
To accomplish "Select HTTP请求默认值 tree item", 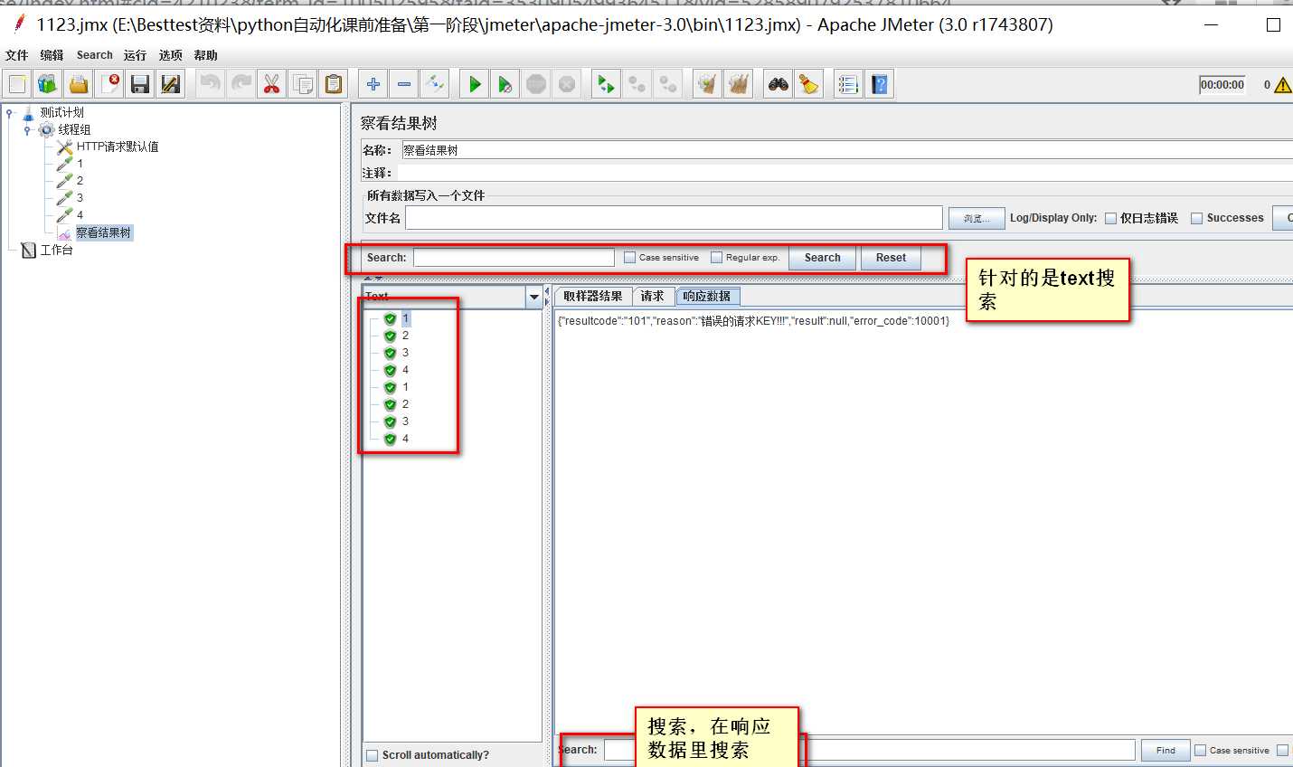I will pos(118,147).
